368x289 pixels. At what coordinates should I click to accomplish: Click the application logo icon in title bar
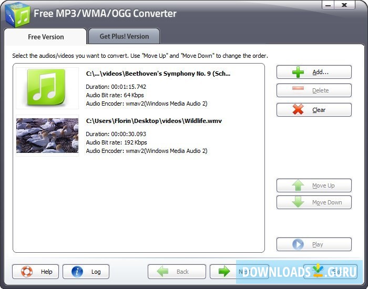(17, 15)
